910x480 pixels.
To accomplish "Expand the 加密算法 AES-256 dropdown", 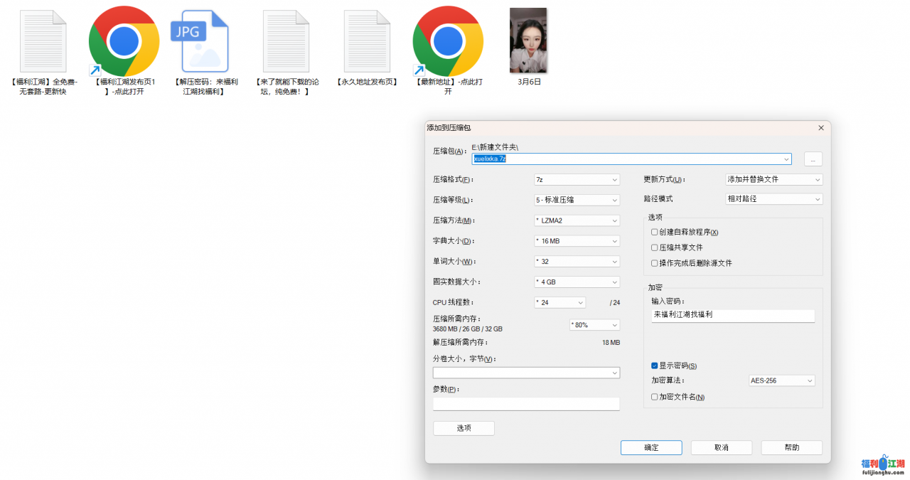I will point(781,381).
